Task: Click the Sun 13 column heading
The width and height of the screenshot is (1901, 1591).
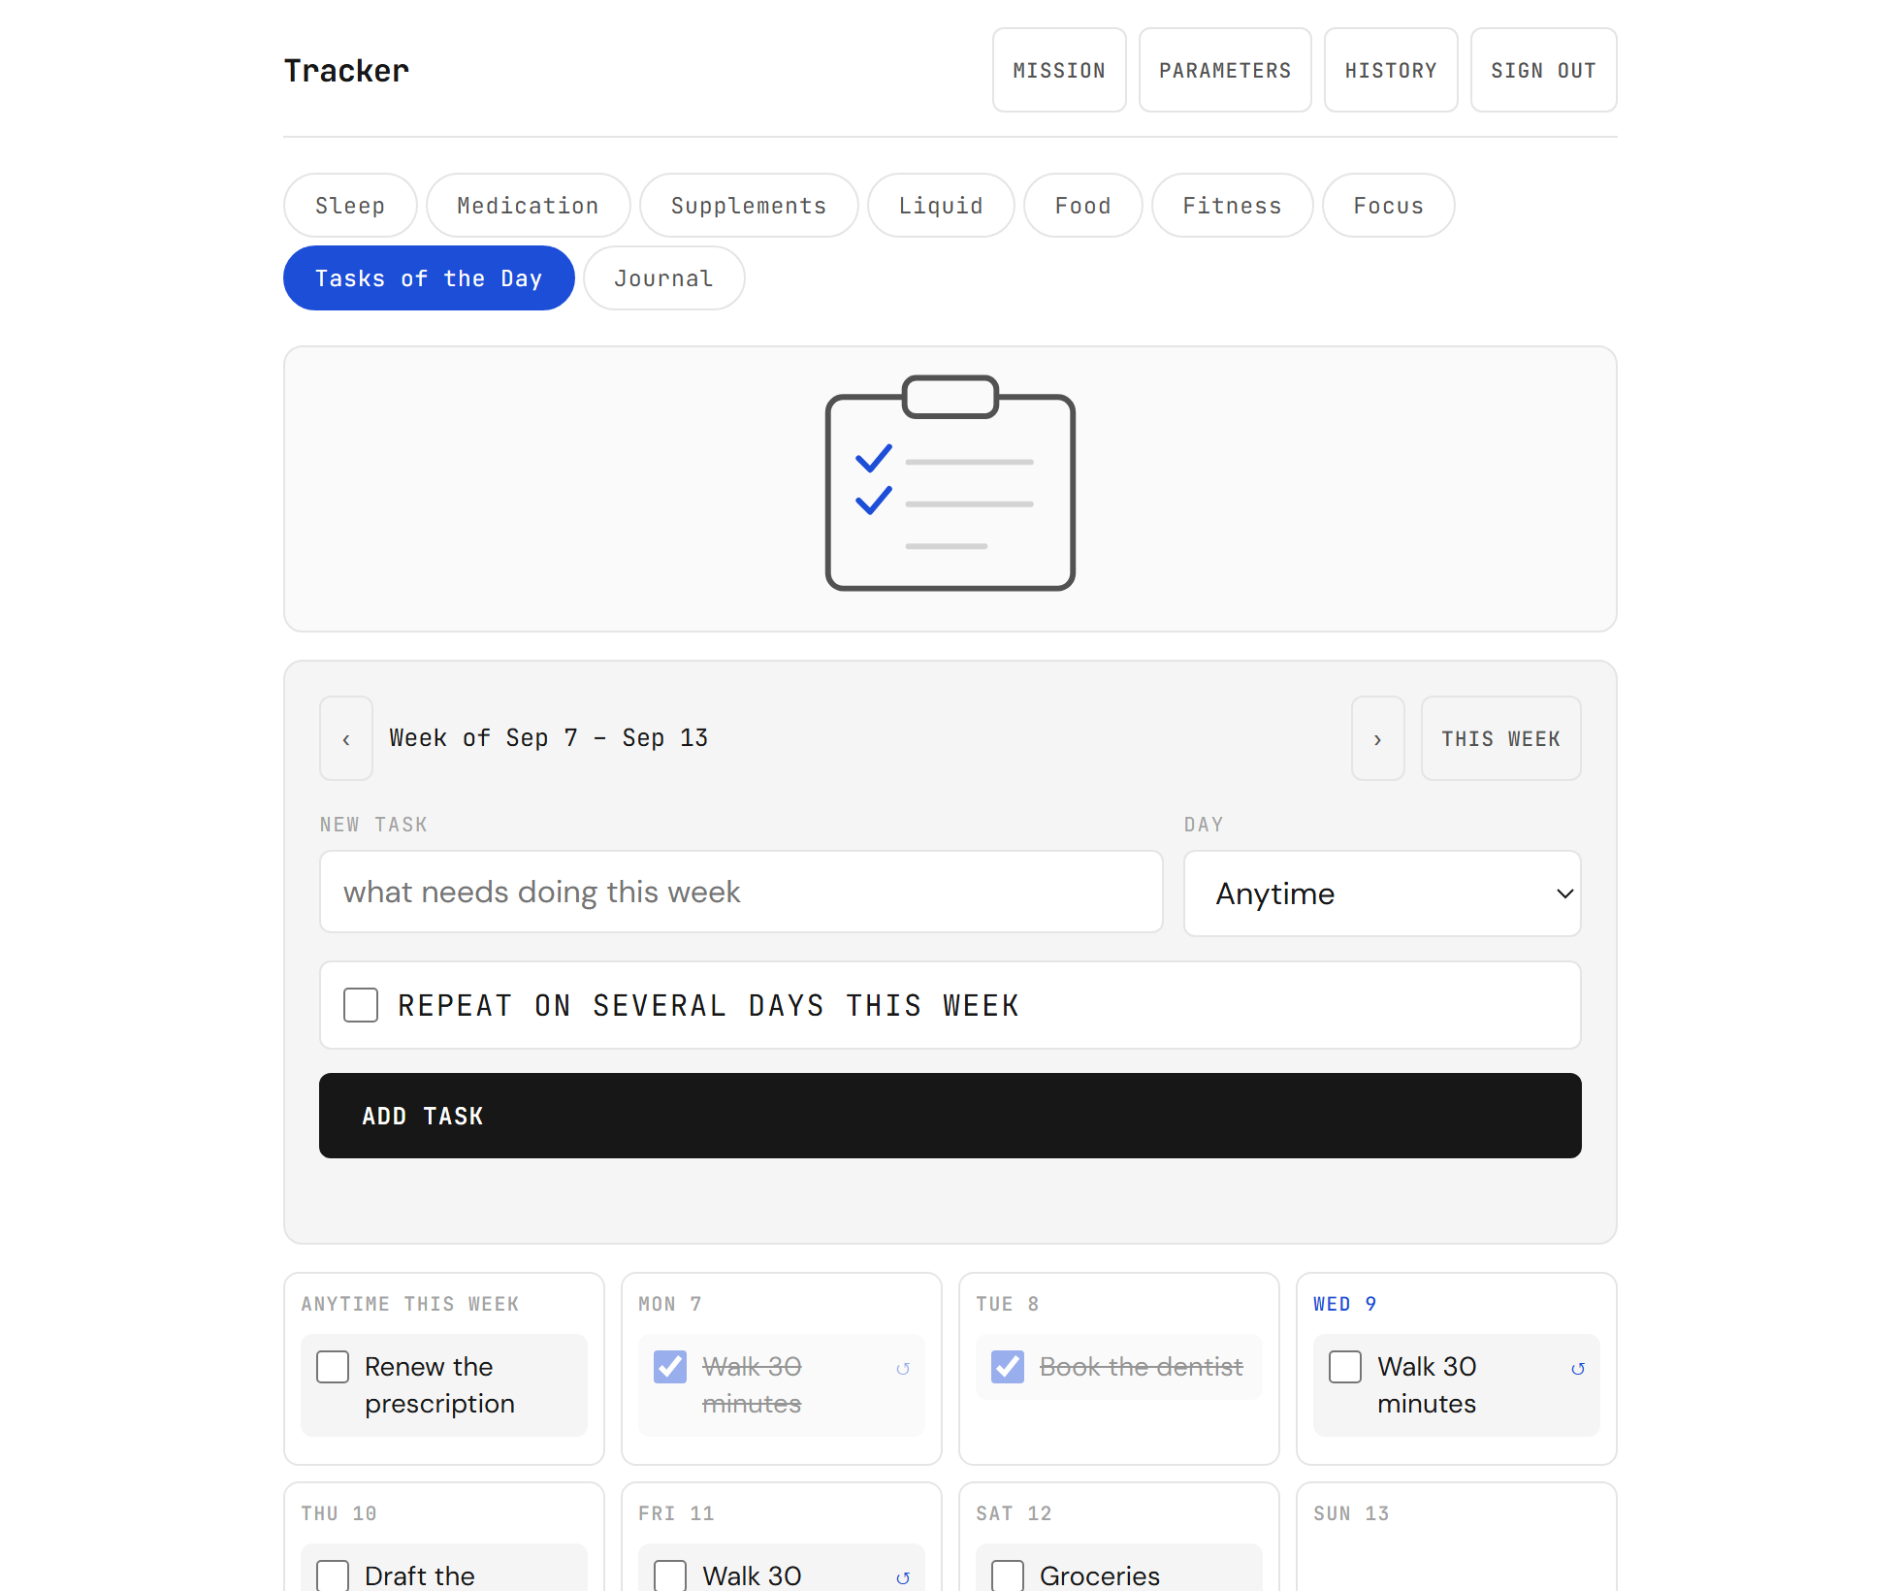Action: coord(1351,1513)
